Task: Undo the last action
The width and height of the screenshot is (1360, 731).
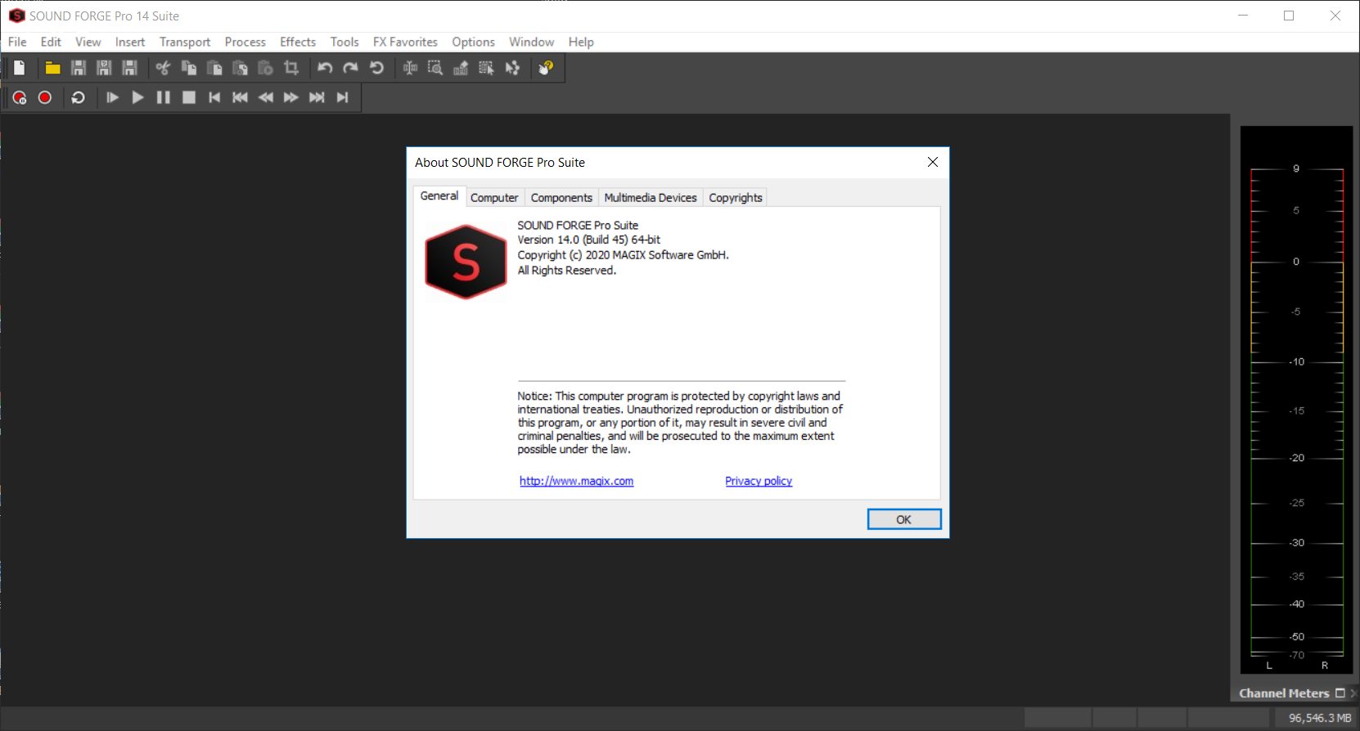Action: 325,68
